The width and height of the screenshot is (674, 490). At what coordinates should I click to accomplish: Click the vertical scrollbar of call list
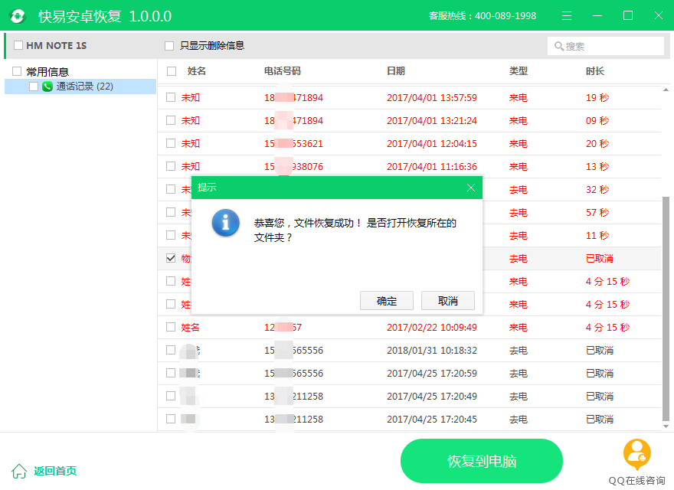666,306
